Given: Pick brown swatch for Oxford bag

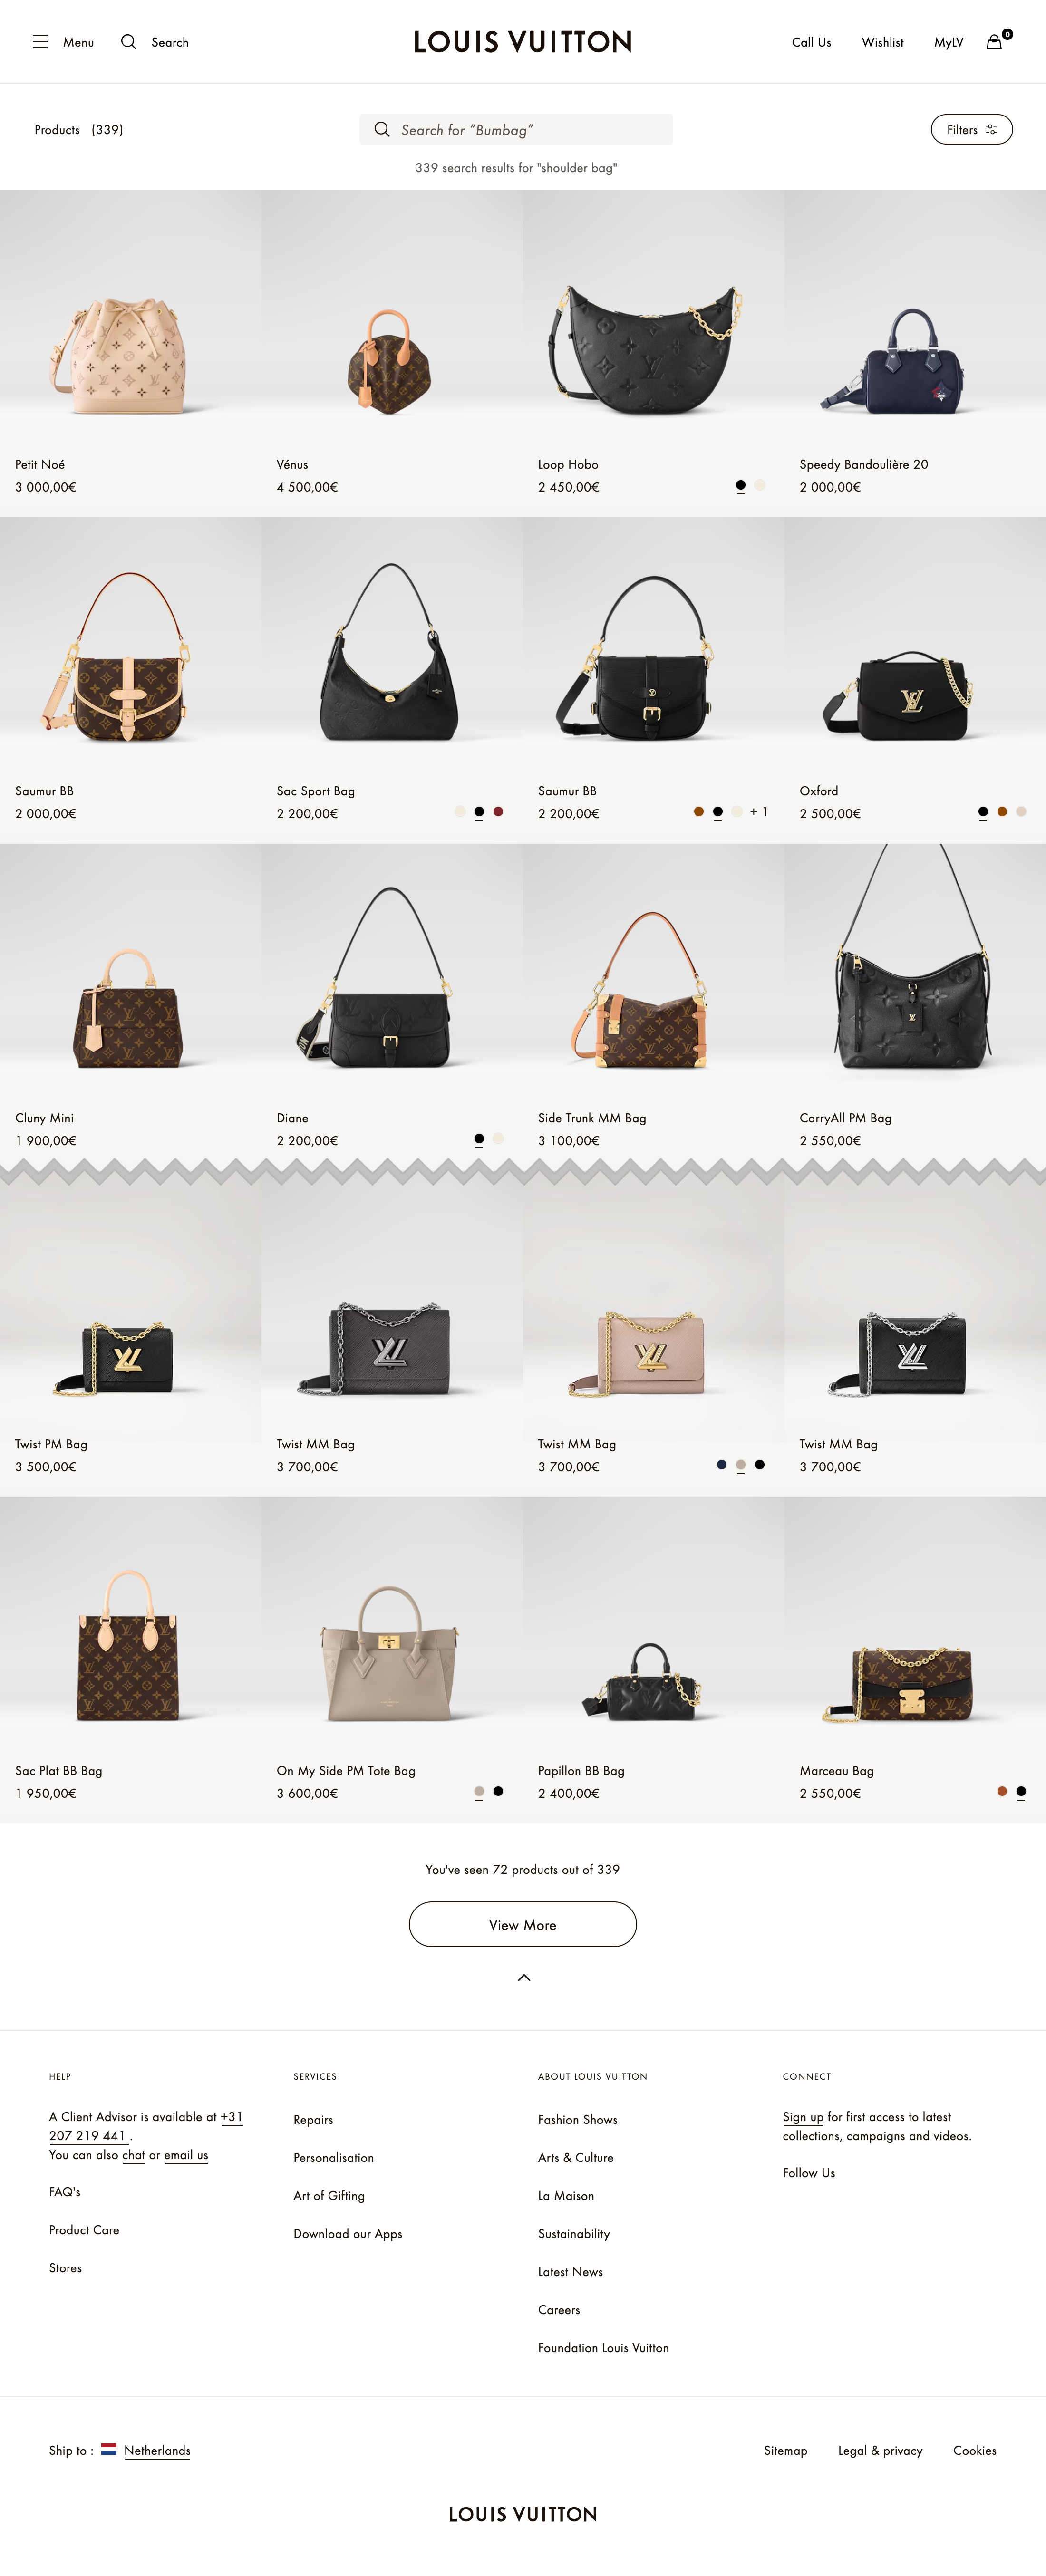Looking at the screenshot, I should tap(1002, 812).
